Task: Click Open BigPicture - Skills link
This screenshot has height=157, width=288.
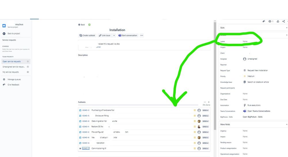Action: click(253, 117)
